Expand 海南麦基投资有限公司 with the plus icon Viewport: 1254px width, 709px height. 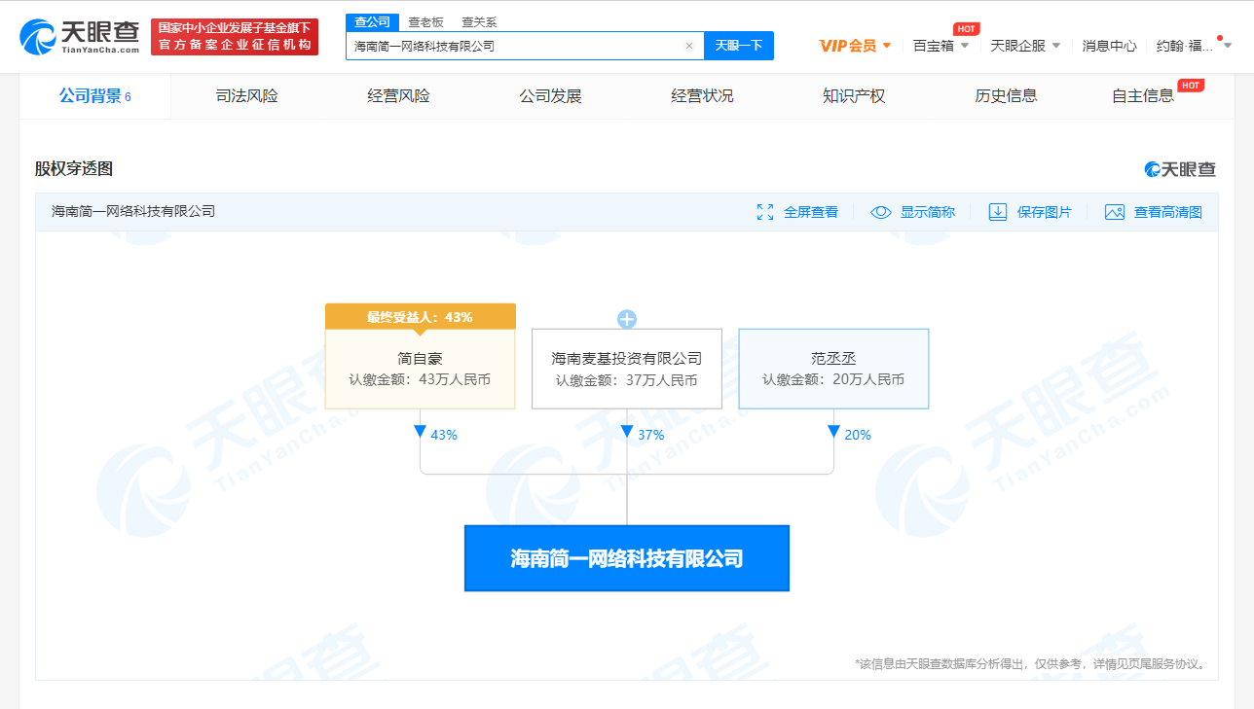click(x=627, y=319)
